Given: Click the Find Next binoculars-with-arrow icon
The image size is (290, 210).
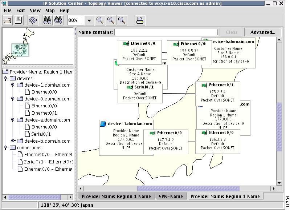Looking at the screenshot, I should coord(58,20).
